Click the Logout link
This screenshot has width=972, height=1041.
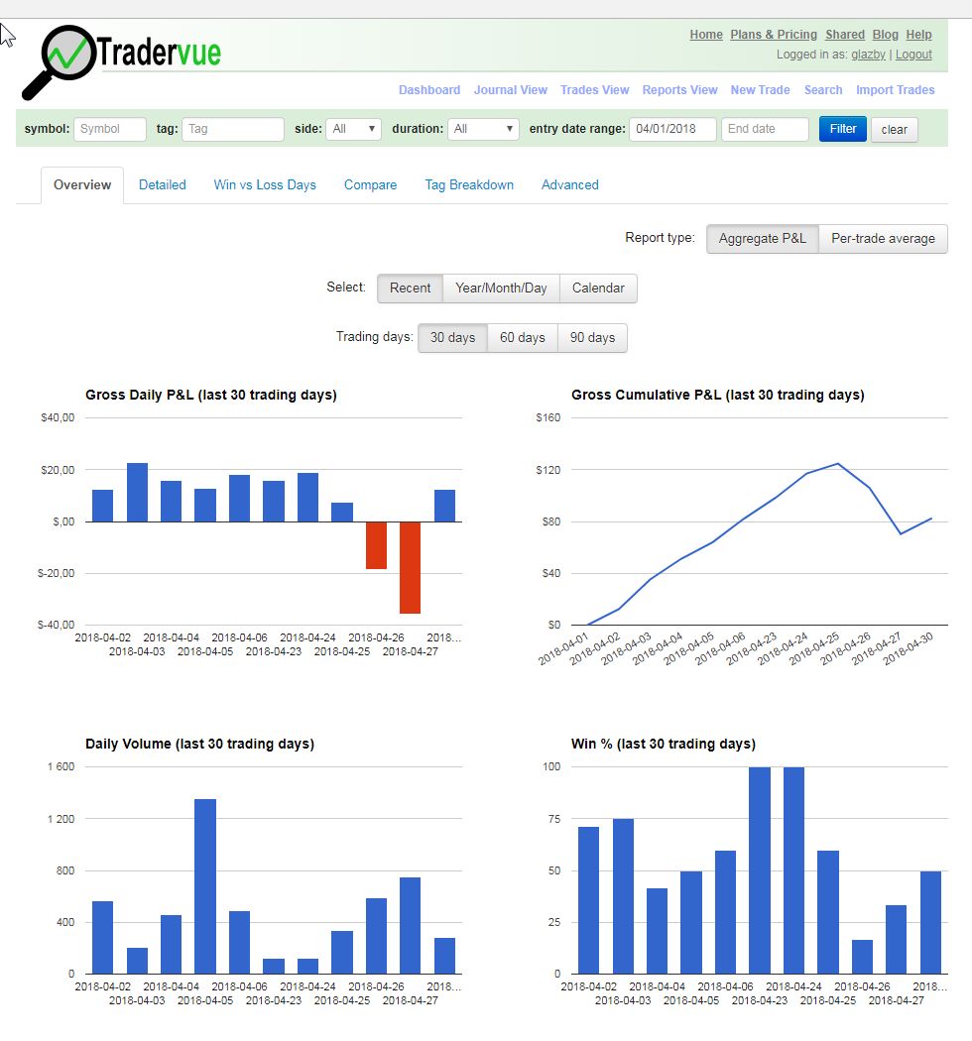coord(913,55)
